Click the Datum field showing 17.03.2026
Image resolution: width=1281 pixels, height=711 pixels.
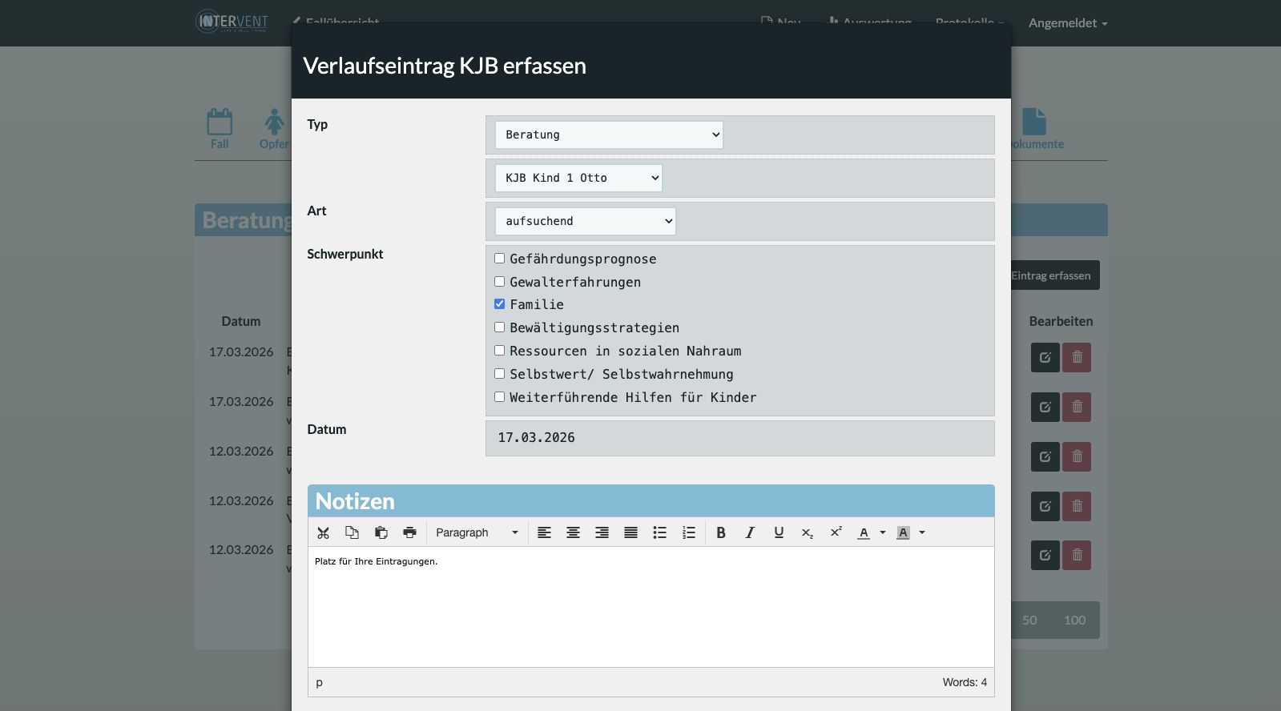click(x=739, y=438)
